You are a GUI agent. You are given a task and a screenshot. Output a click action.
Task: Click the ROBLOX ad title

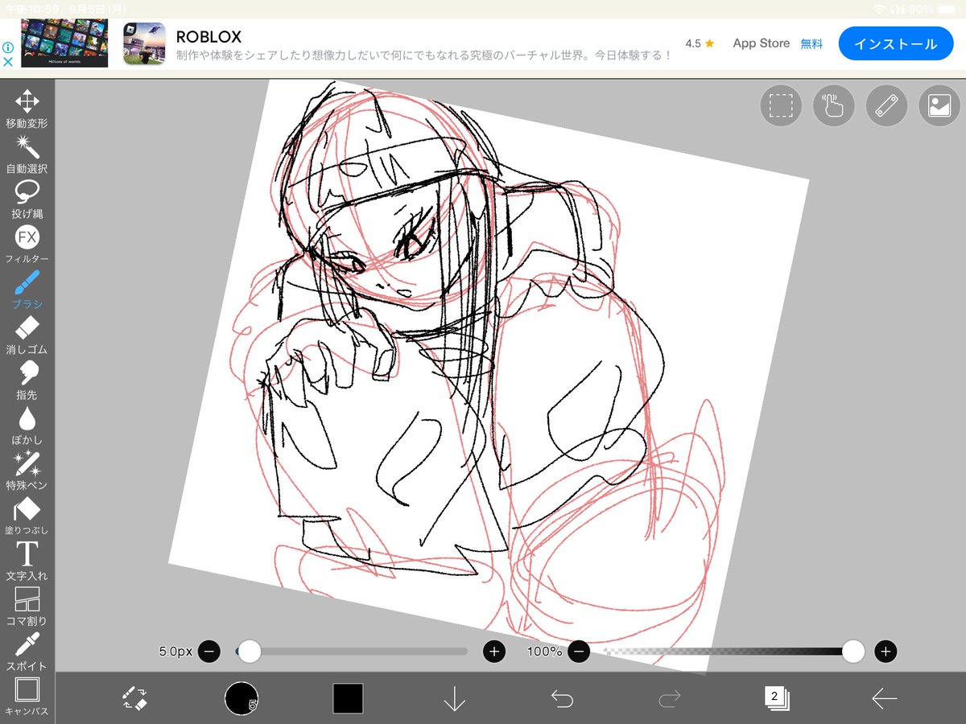(x=208, y=37)
